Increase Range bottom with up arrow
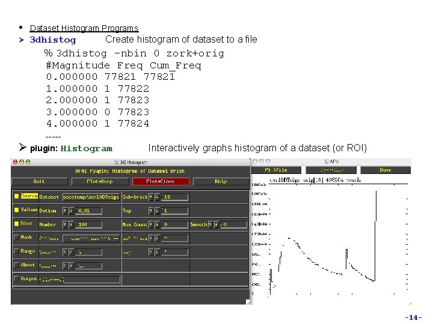Screen dimensions: 433x324 click(x=71, y=252)
